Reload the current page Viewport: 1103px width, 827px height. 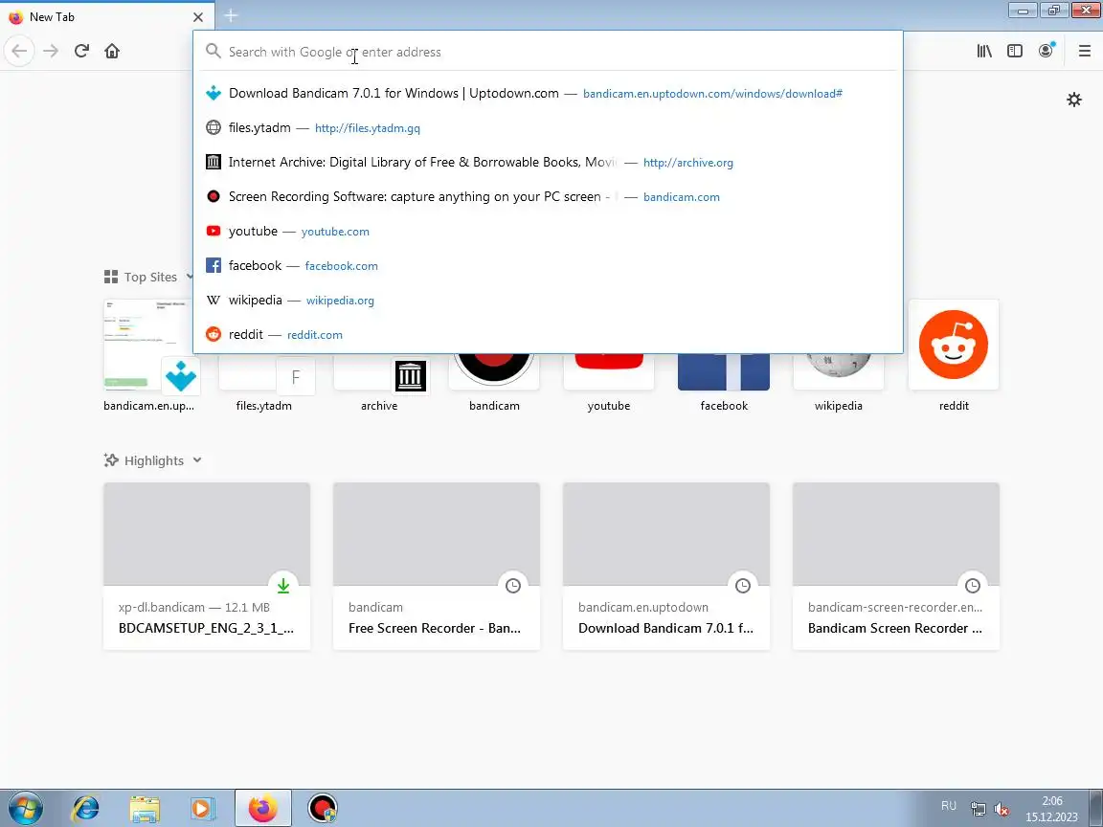[x=81, y=51]
